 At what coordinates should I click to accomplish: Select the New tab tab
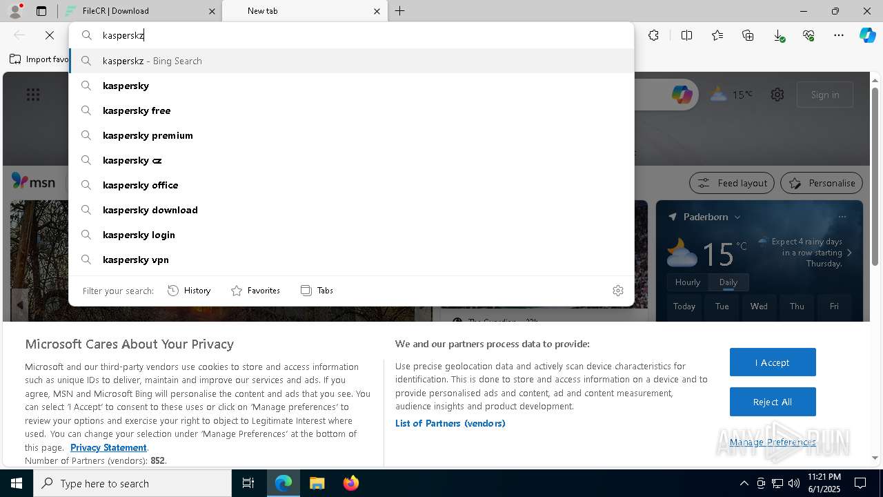coord(304,11)
